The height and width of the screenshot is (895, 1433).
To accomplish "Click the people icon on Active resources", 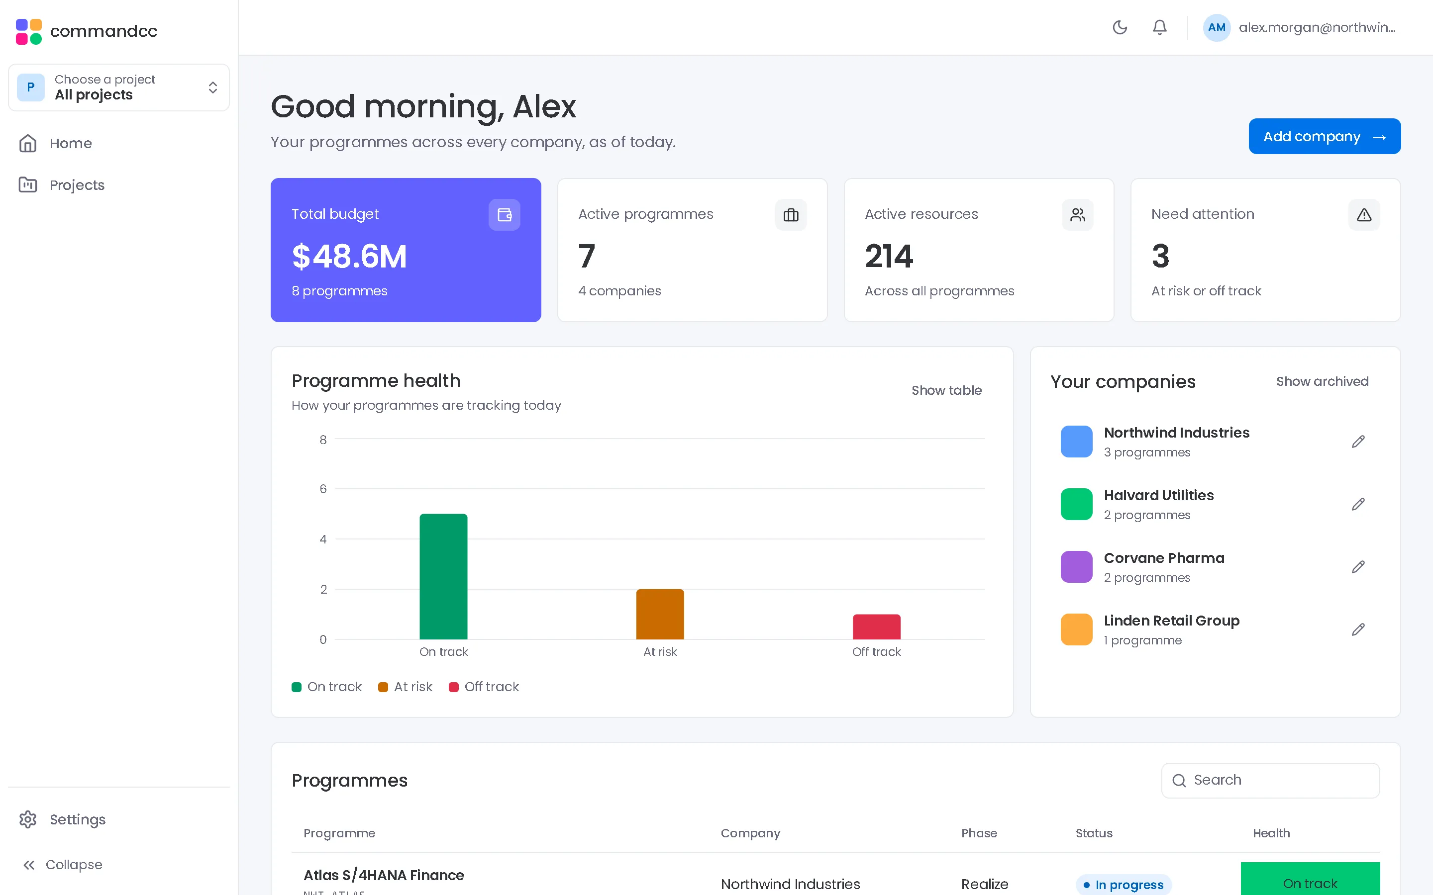I will (x=1077, y=214).
